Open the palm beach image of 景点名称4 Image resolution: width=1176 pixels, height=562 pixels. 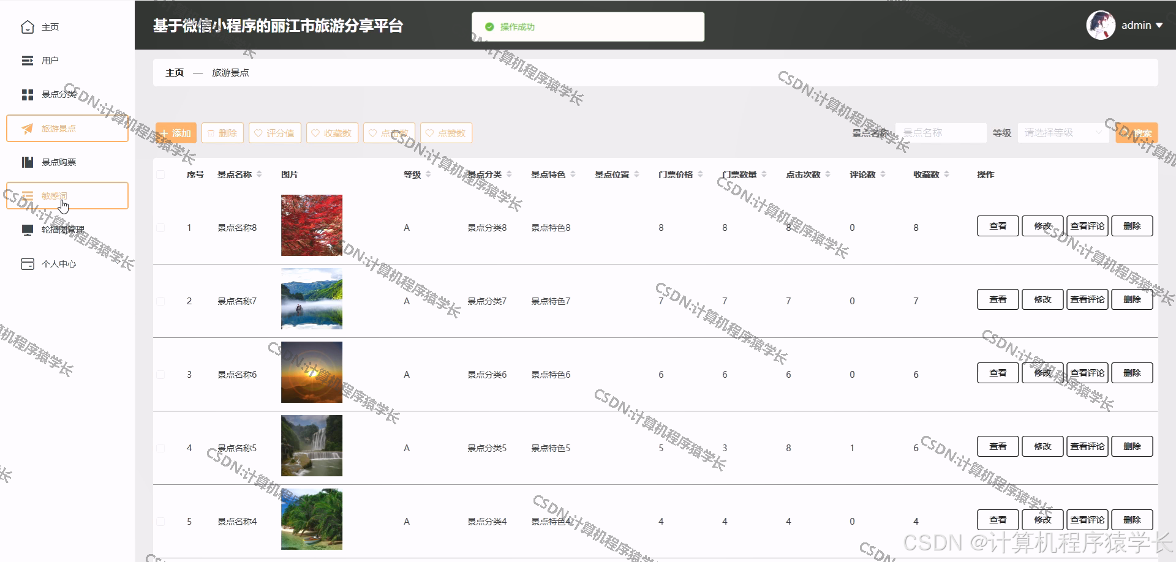coord(312,519)
